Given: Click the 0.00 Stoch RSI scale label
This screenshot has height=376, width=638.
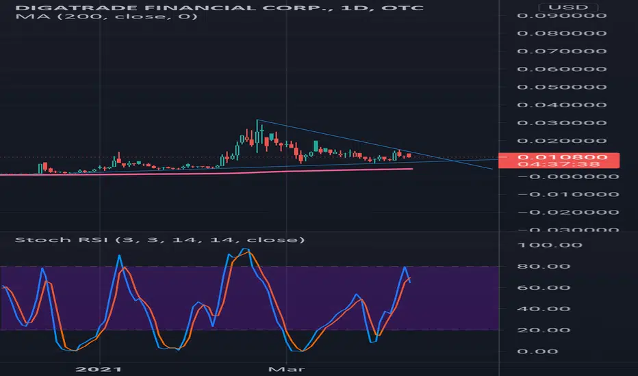Looking at the screenshot, I should click(537, 351).
